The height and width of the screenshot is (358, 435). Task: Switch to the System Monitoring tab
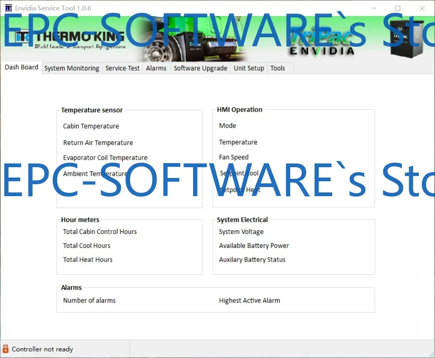tap(71, 68)
